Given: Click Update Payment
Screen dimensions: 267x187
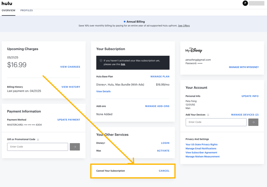Looking at the screenshot, I should [69, 120].
